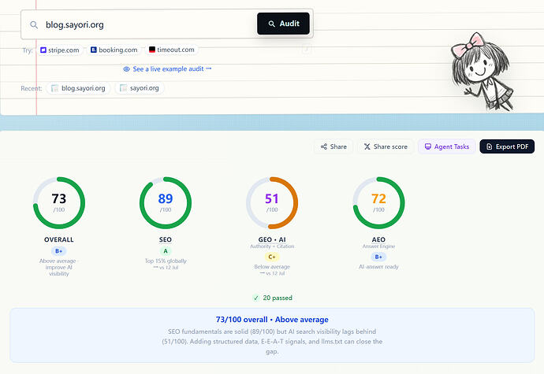Start audit with the Audit button
This screenshot has height=374, width=544.
tap(283, 24)
